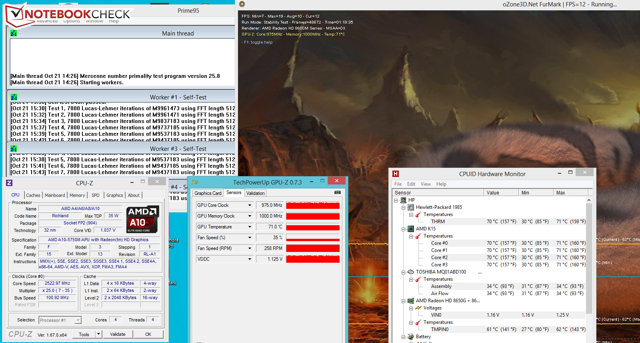Viewport: 640px width, 343px height.
Task: Click the Sensor column header in HWMonitor
Action: 438,193
